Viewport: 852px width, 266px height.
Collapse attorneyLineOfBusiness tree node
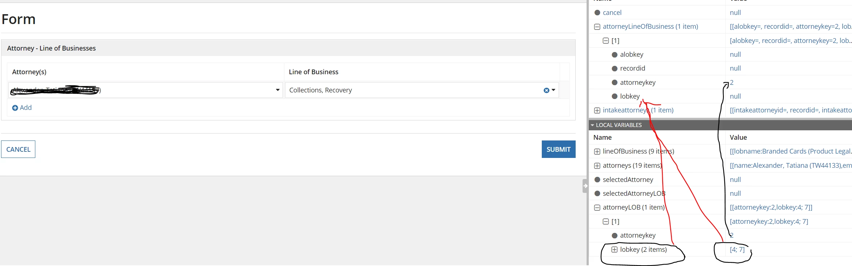(597, 27)
